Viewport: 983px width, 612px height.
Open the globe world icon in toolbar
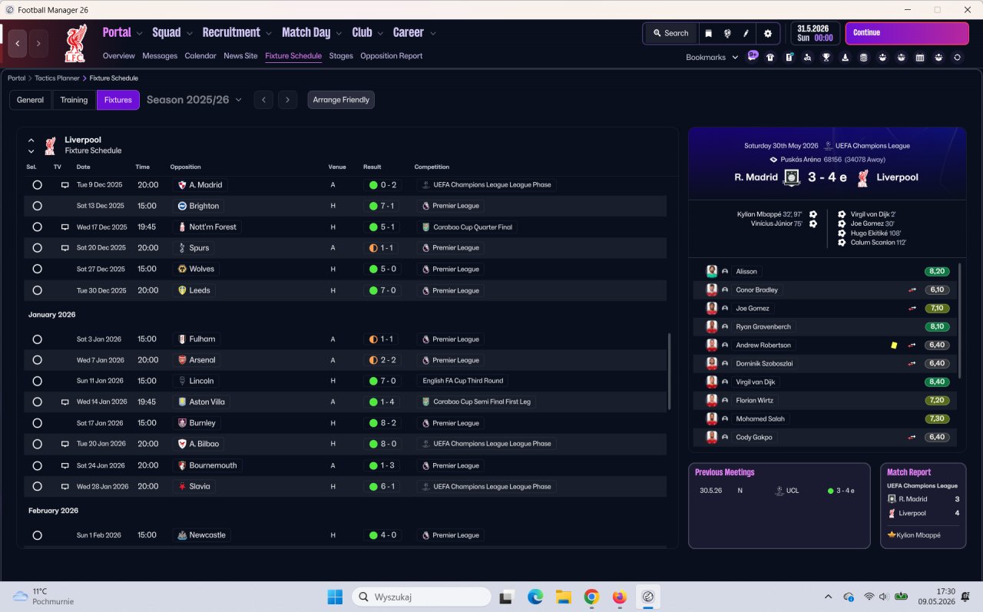[727, 33]
